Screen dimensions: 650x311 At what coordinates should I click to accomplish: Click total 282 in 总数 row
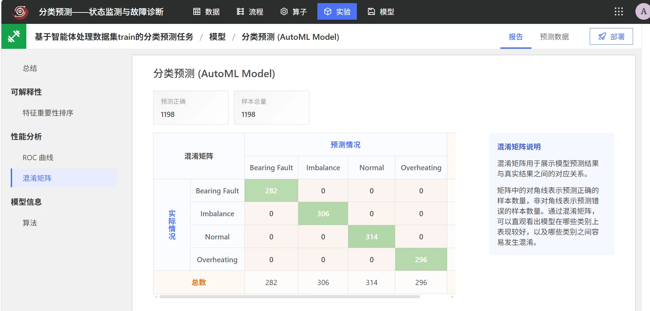[271, 282]
